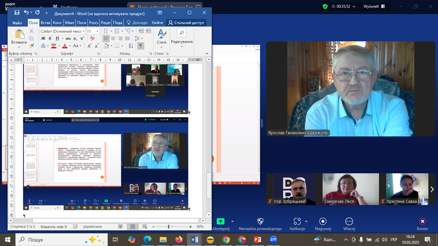The width and height of the screenshot is (438, 246).
Task: Click the Save icon in Word's title bar
Action: [x=17, y=13]
